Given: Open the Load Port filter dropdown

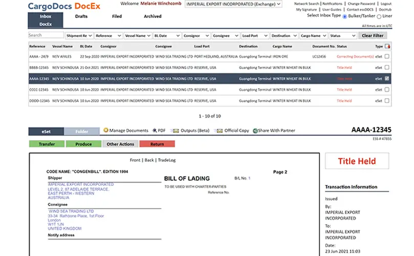Looking at the screenshot, I should (255, 36).
